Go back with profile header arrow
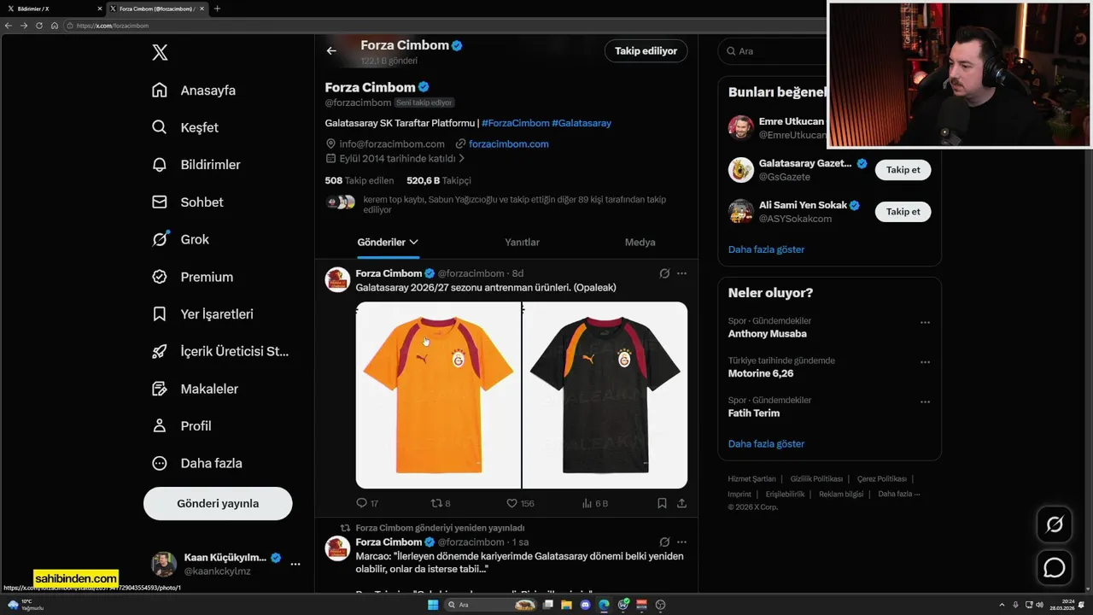 tap(331, 50)
